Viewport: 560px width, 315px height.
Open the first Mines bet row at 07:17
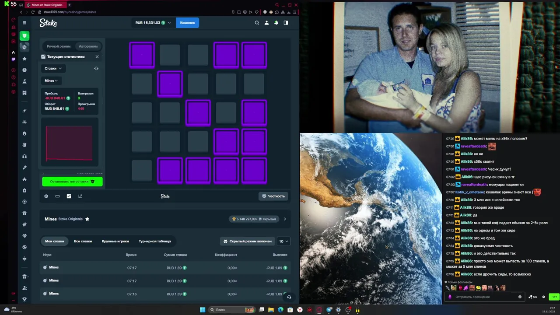click(x=165, y=268)
